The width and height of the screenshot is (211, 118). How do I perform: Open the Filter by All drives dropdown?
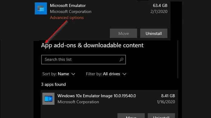tap(106, 74)
